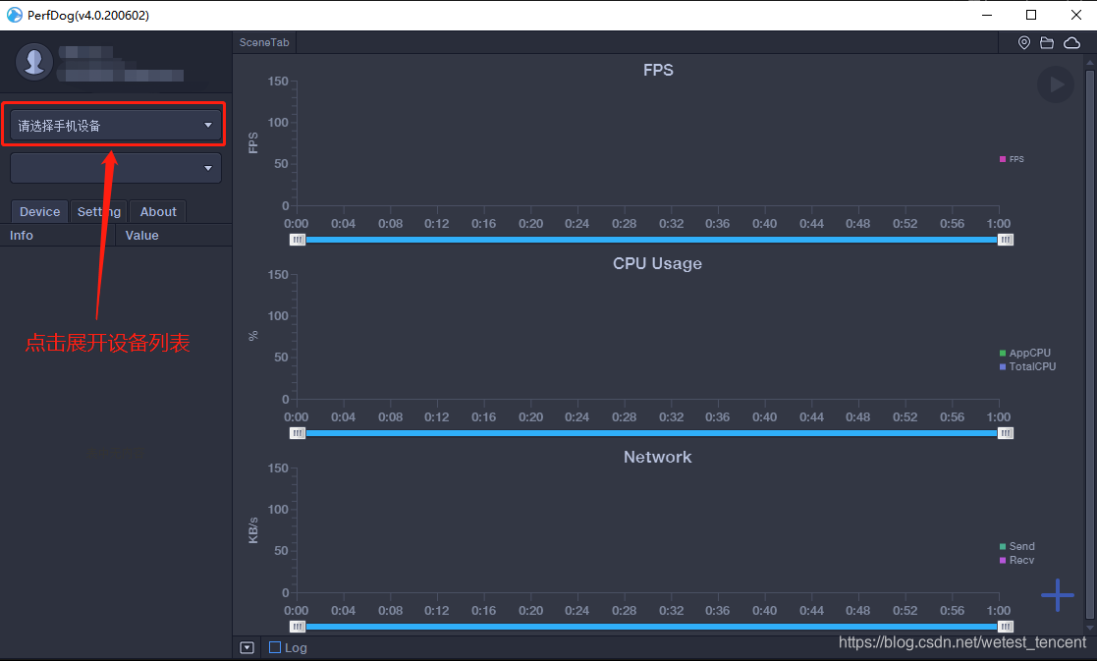This screenshot has width=1097, height=661.
Task: Open the empty app selection dropdown
Action: (116, 168)
